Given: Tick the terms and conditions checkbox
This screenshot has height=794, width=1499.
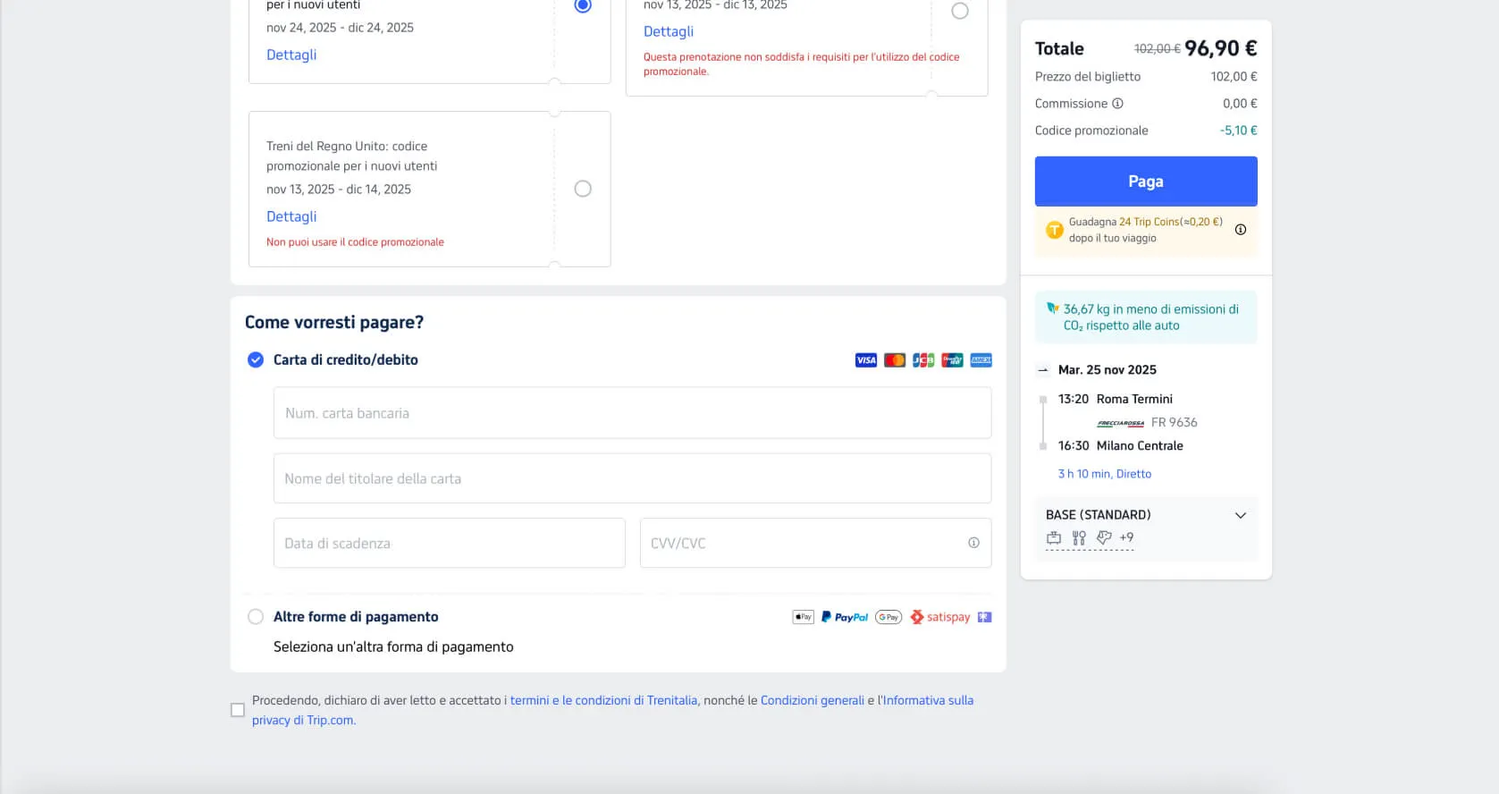Looking at the screenshot, I should tap(238, 710).
